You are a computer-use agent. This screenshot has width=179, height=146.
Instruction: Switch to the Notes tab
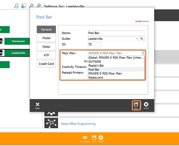[x=46, y=46]
